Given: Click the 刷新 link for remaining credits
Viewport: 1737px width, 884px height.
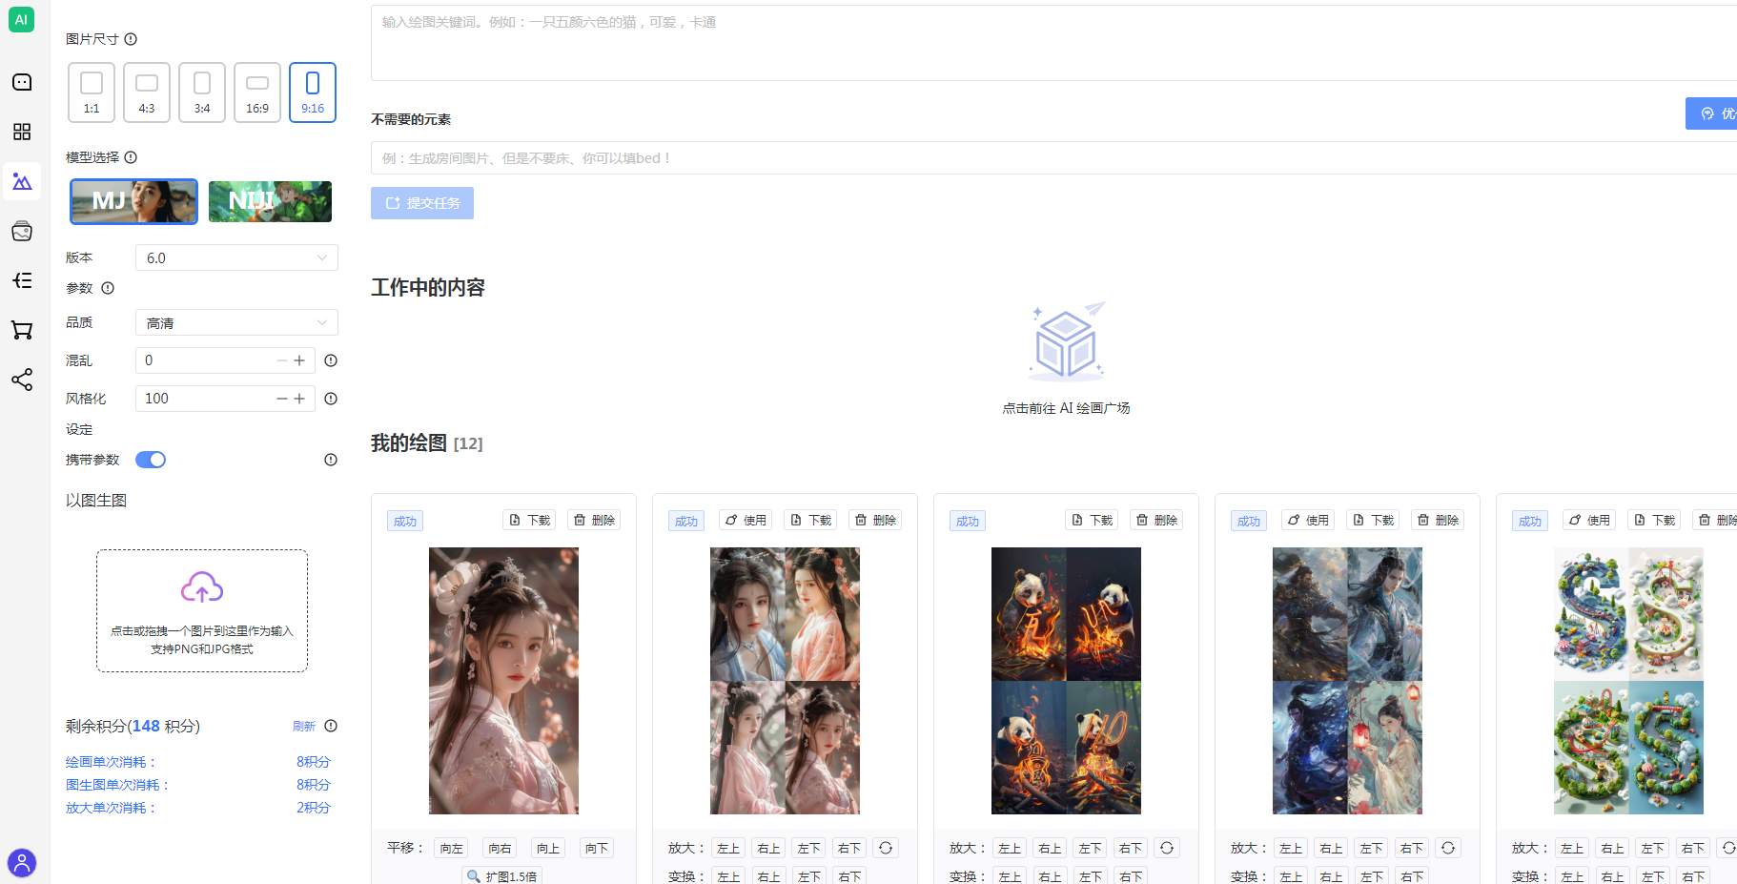Looking at the screenshot, I should pyautogui.click(x=304, y=727).
